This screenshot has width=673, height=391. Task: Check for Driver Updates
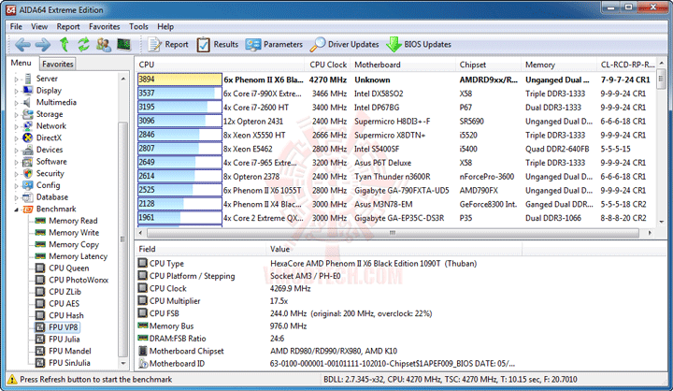tap(344, 44)
